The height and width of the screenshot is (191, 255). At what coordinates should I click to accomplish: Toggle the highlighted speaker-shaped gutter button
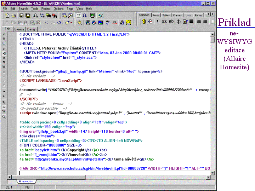(4, 53)
